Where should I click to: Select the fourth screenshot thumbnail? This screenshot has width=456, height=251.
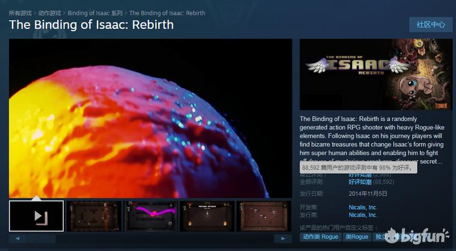(208, 216)
